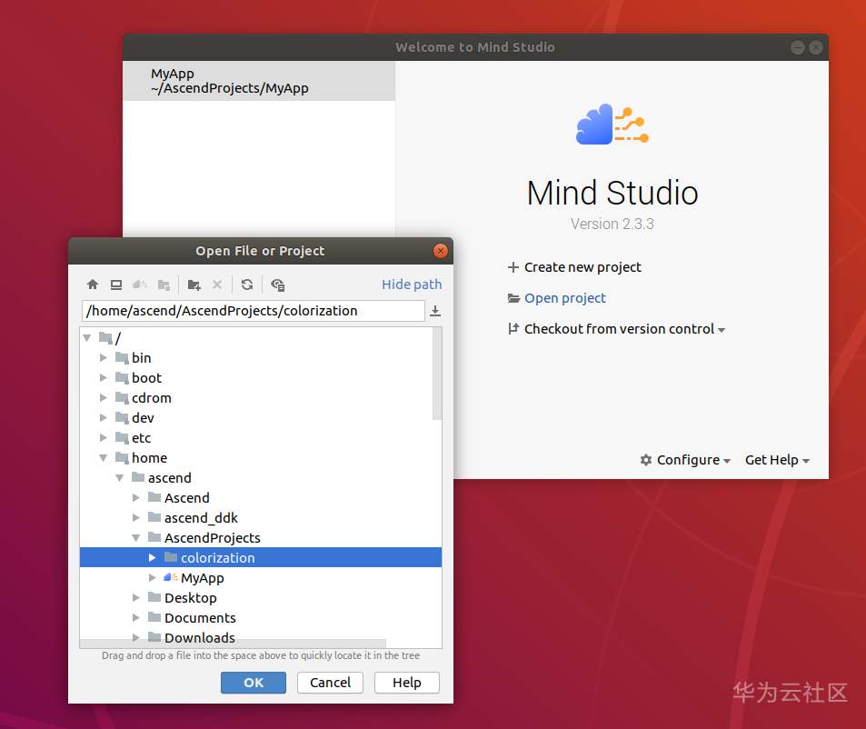Jump to desktop directory icon
This screenshot has height=729, width=866.
(116, 285)
